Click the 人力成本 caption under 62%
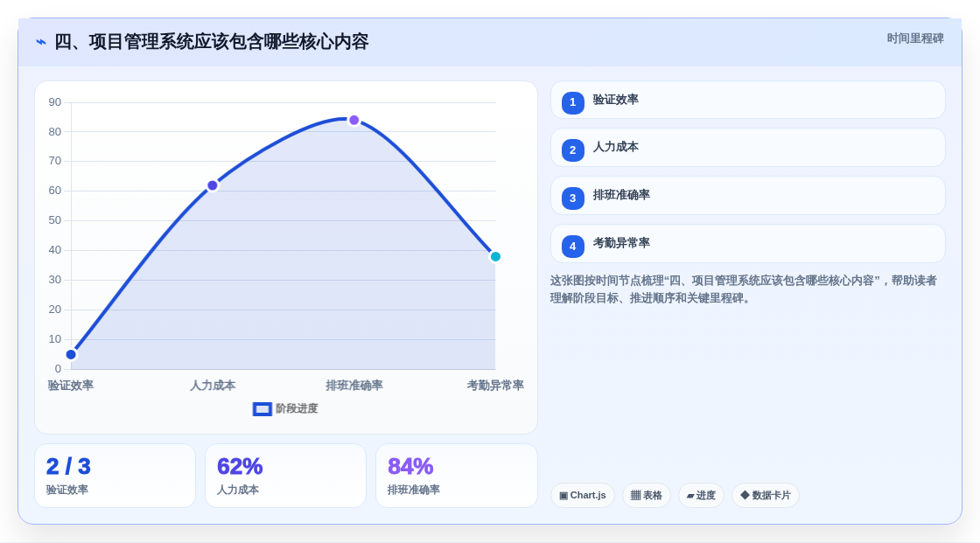The image size is (980, 543). click(237, 490)
